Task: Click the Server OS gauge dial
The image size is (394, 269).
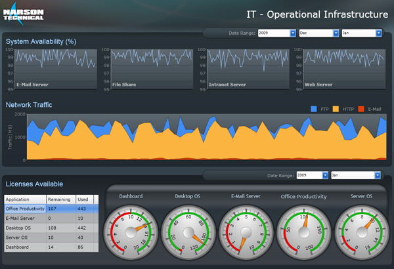Action: (359, 231)
